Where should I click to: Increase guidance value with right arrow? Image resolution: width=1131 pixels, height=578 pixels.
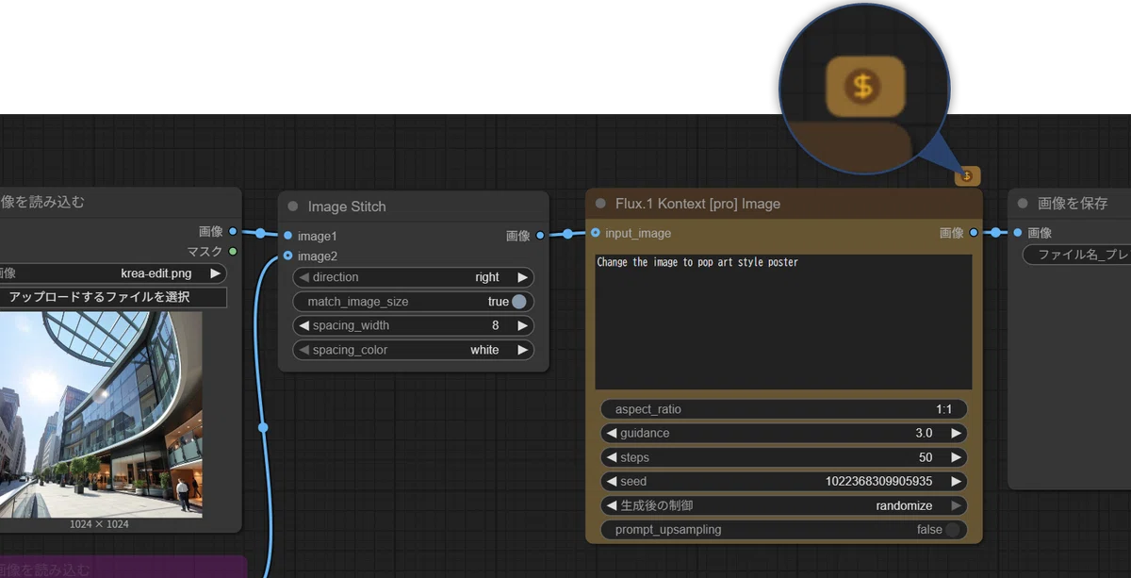point(956,433)
